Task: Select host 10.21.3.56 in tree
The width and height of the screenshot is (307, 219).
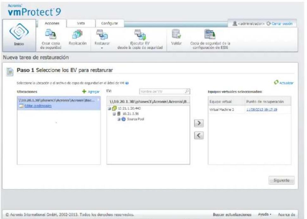Action: click(x=131, y=114)
